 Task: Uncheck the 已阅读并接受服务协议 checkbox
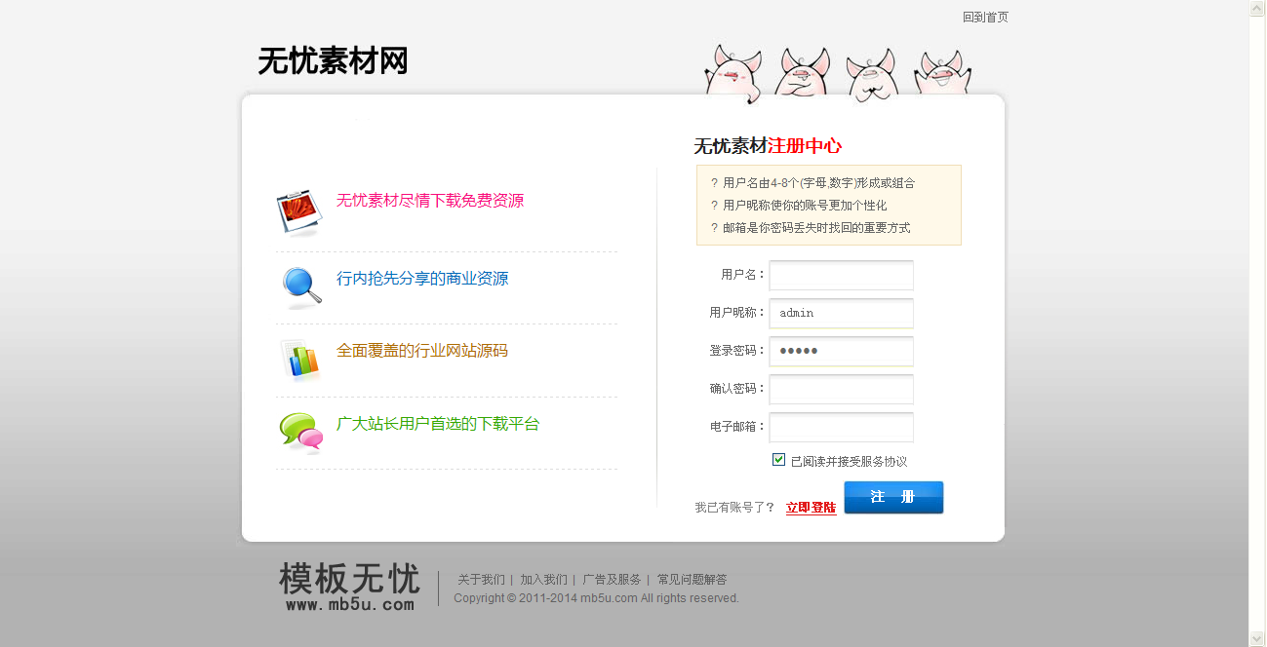(778, 460)
